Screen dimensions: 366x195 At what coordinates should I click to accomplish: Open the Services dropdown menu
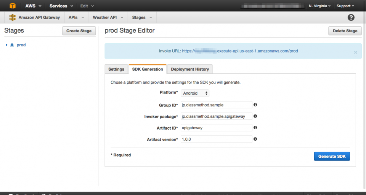pos(61,6)
